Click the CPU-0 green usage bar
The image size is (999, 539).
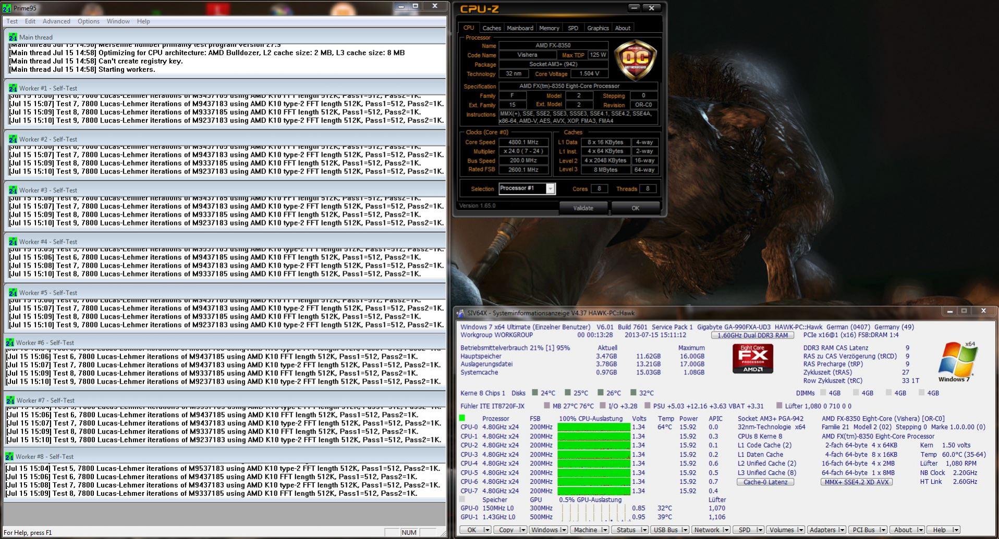tap(594, 427)
